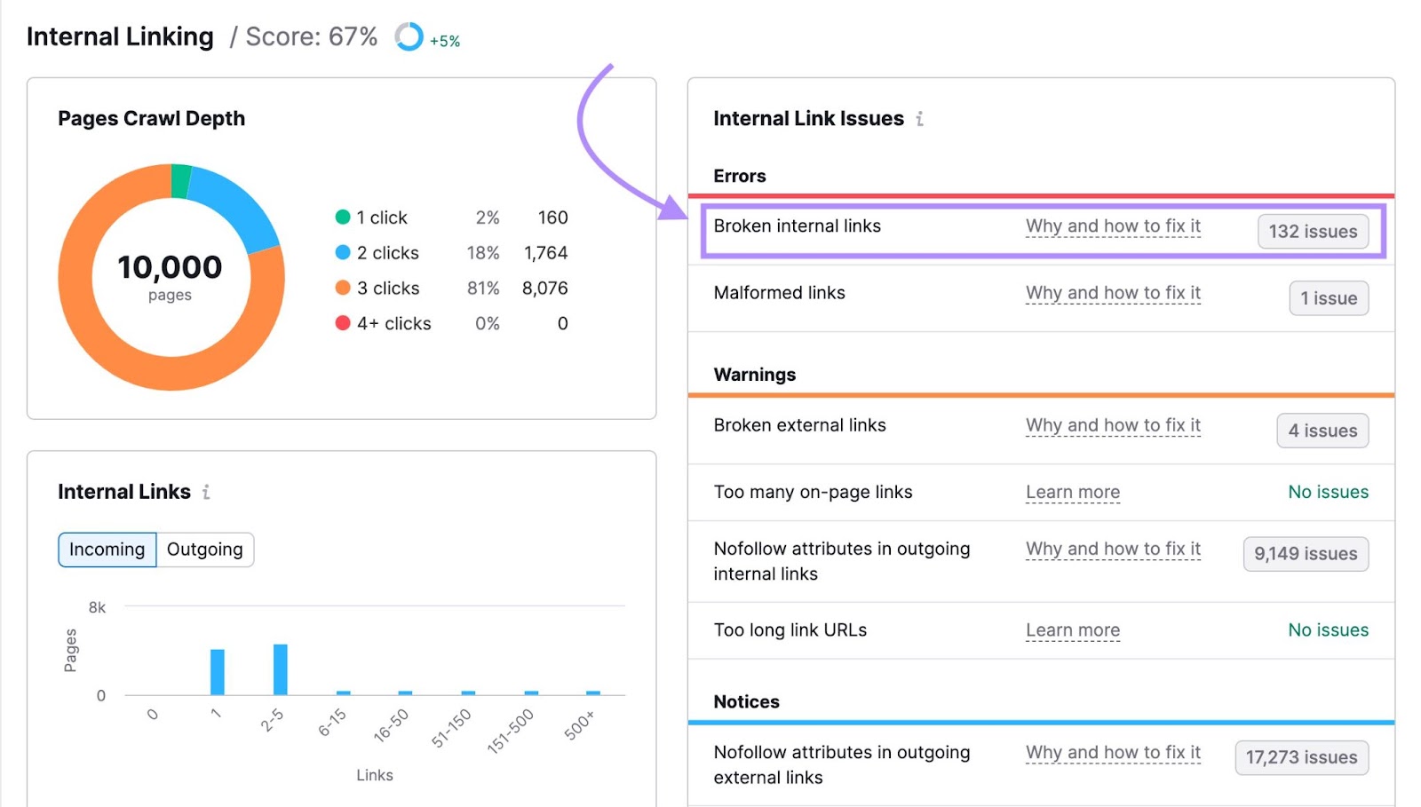Click the red 4+ clicks legend dot
1421x807 pixels.
[343, 323]
